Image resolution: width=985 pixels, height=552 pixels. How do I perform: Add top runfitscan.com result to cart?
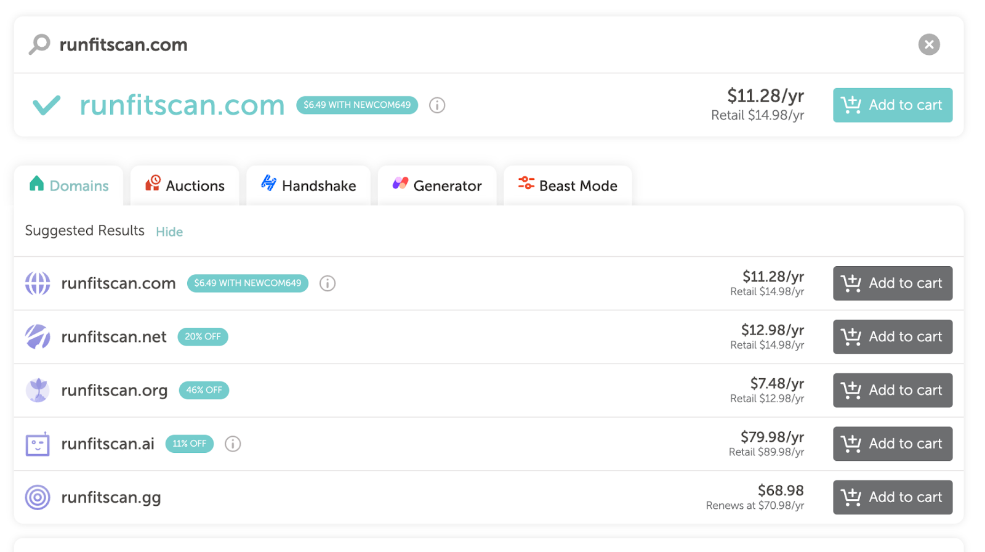point(892,105)
